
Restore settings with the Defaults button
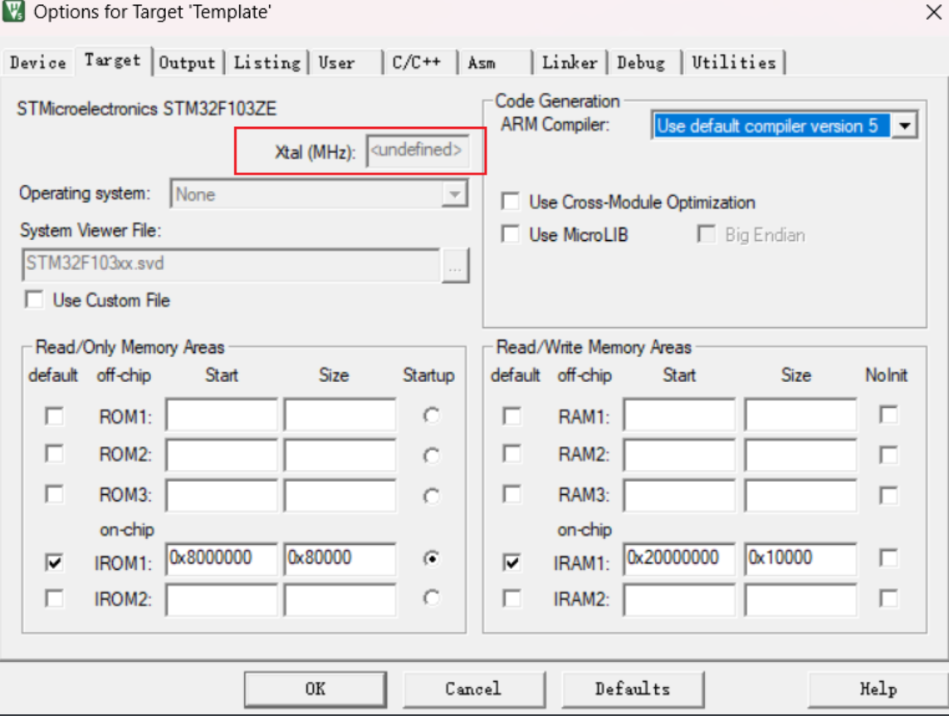coord(633,689)
